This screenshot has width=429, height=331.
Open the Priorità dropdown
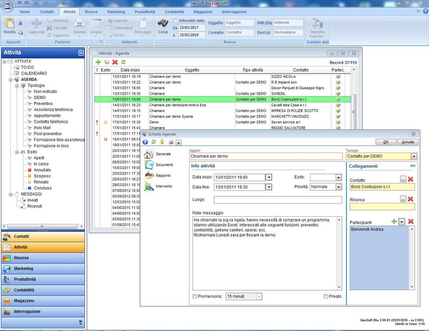pos(339,187)
